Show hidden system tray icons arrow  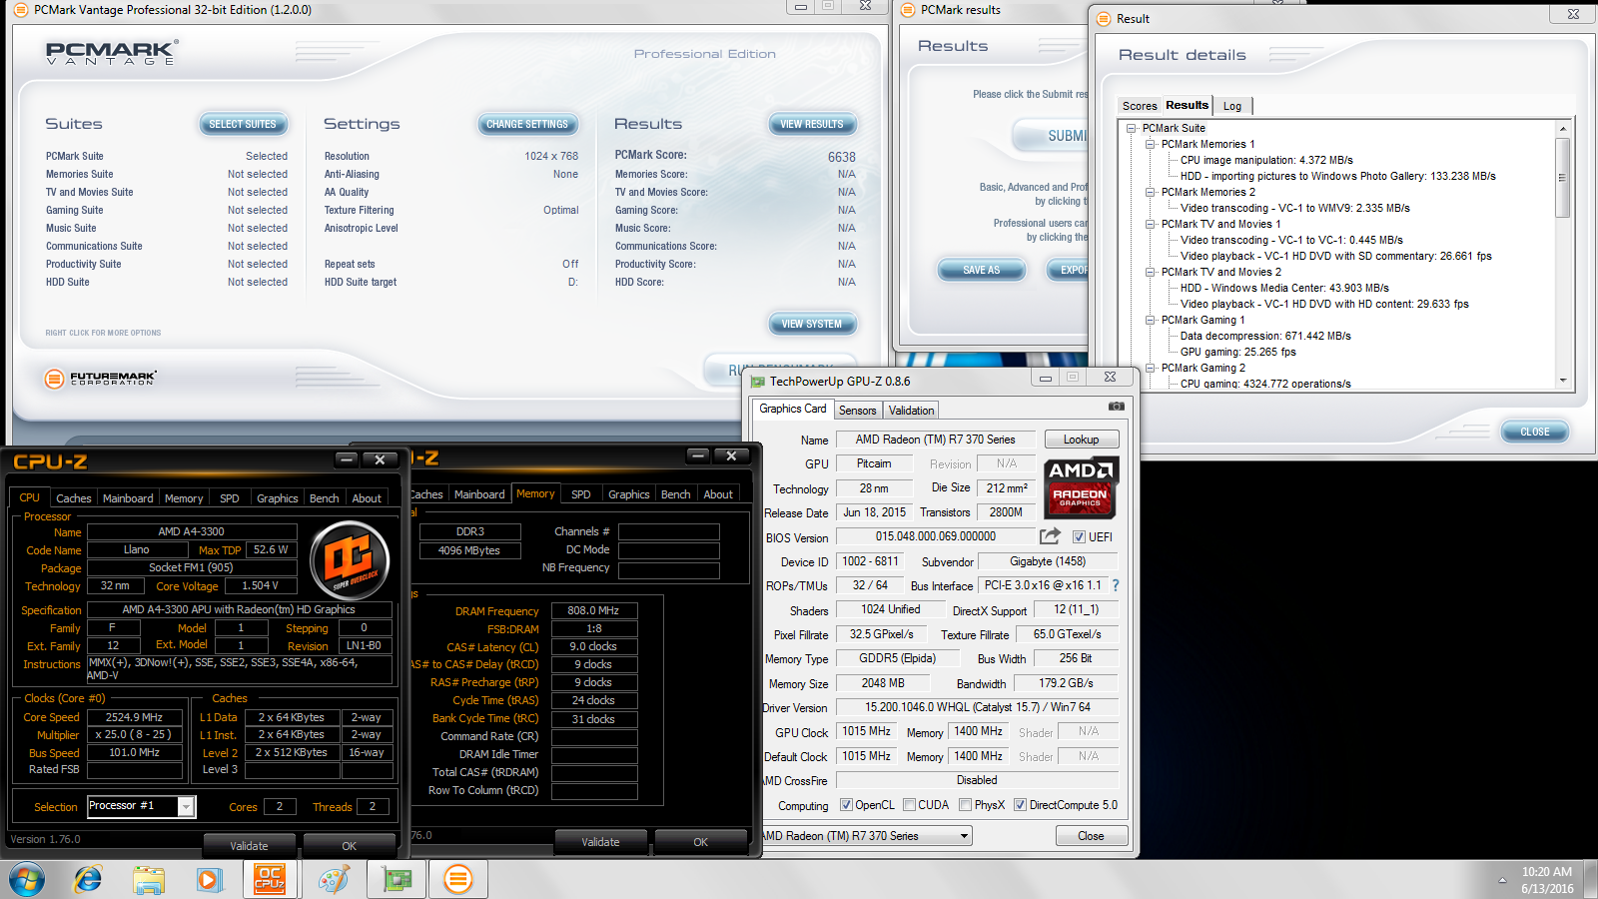pos(1502,880)
